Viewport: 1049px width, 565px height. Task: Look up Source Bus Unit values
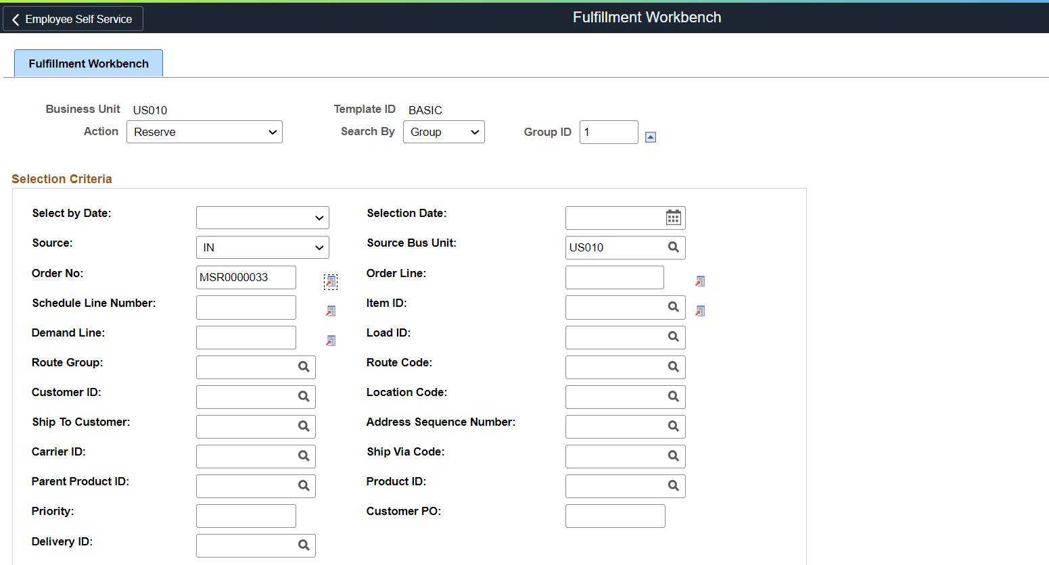[x=673, y=247]
